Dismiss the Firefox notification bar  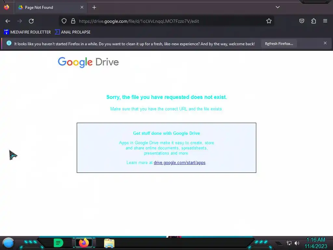coord(325,43)
